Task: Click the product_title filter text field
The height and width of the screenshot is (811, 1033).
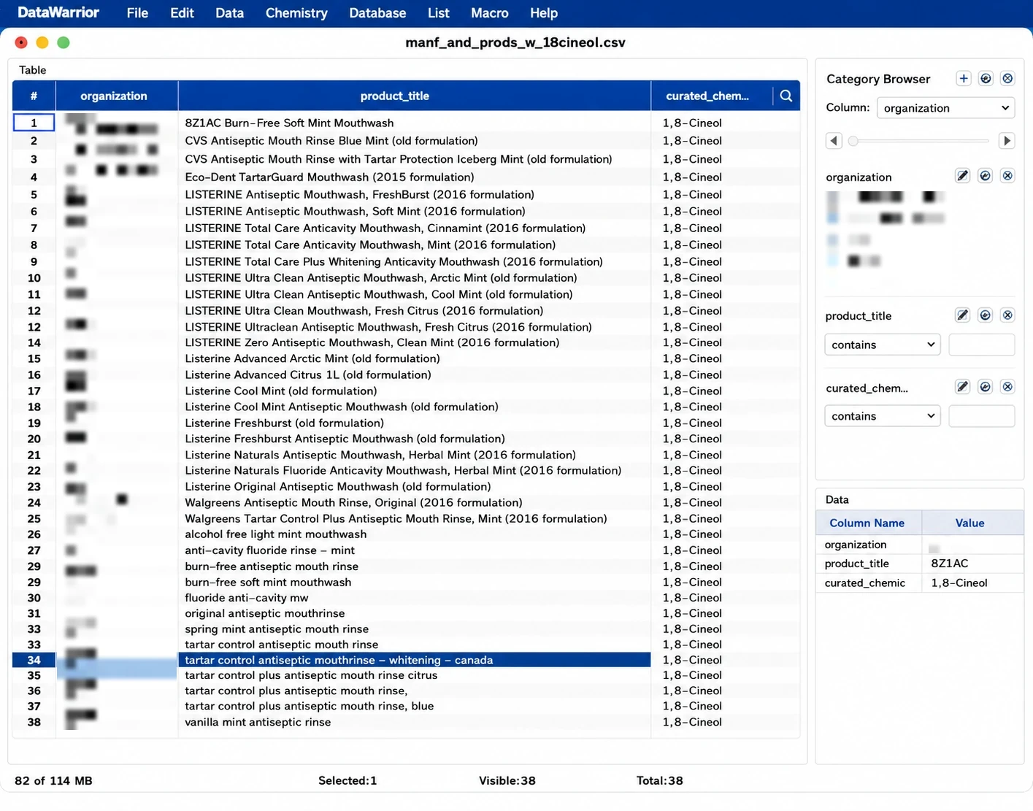Action: pyautogui.click(x=981, y=345)
